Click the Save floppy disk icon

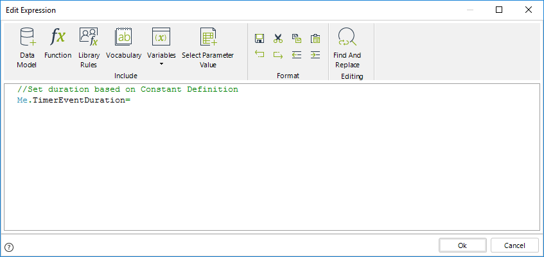pyautogui.click(x=259, y=38)
